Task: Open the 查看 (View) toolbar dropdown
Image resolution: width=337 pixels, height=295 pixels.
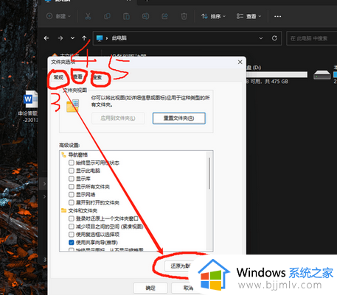Action: 249,16
